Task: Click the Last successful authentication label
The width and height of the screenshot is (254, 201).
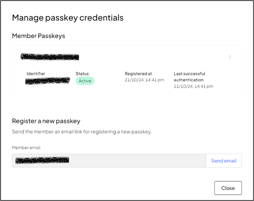Action: click(189, 77)
